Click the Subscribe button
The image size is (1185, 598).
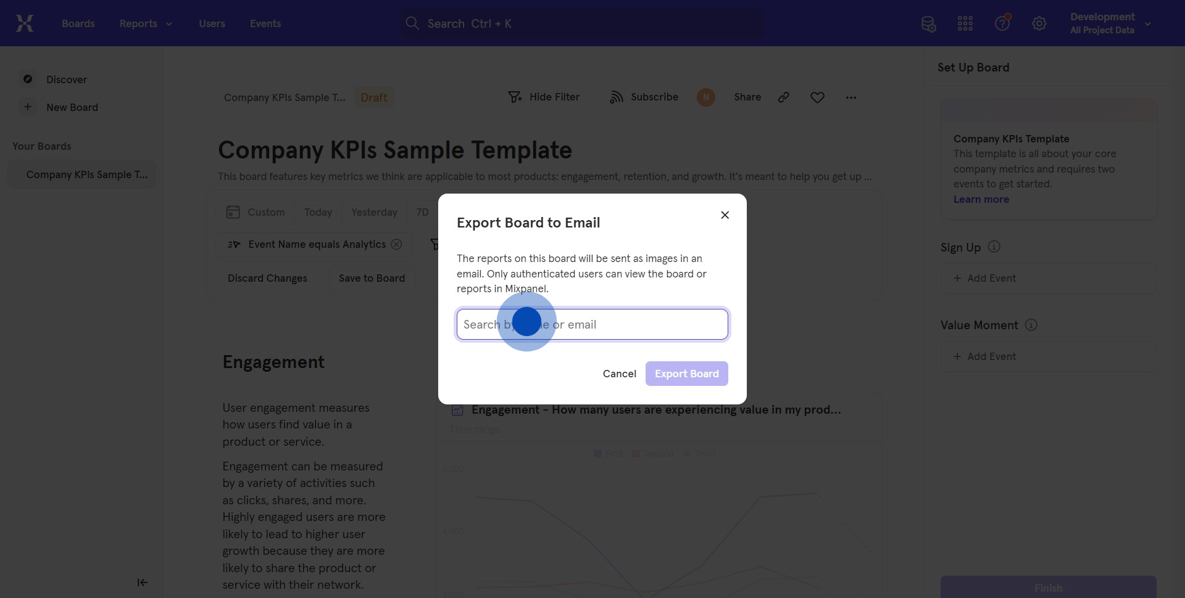tap(644, 97)
